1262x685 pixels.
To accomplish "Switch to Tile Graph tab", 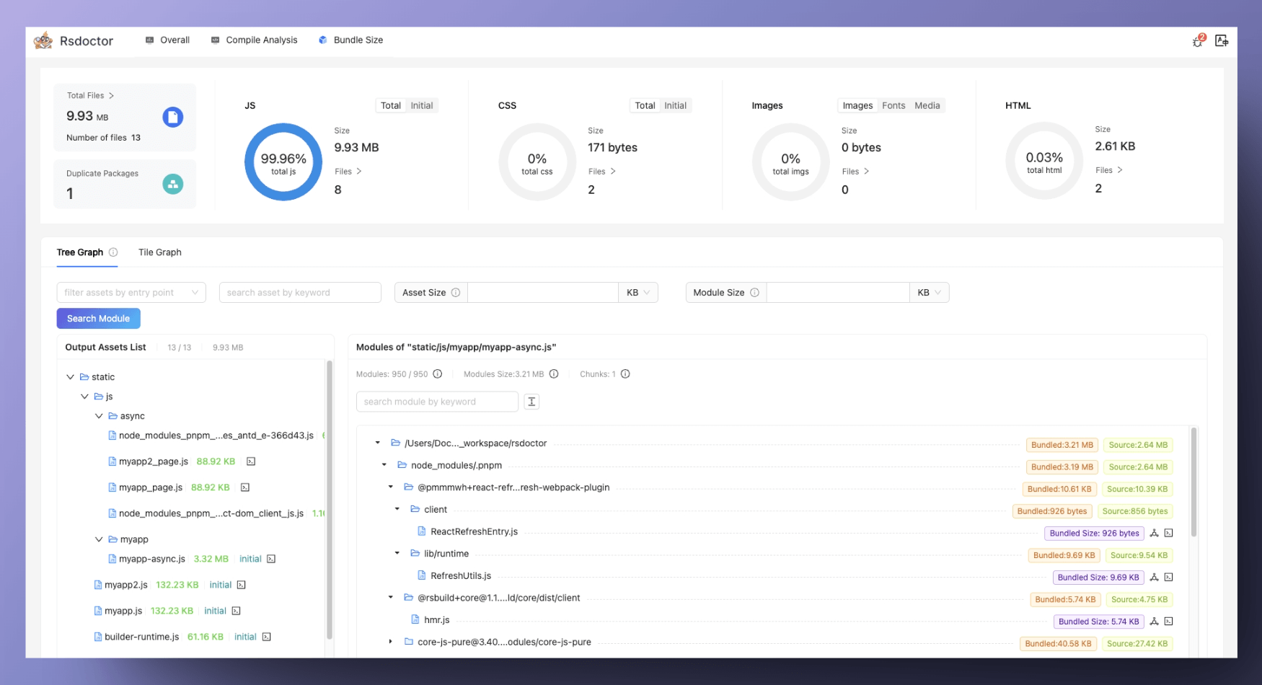I will [160, 252].
